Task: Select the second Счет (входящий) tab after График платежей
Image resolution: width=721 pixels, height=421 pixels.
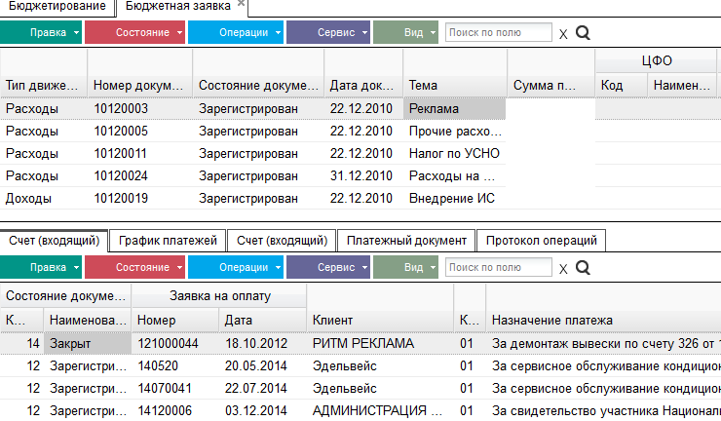Action: (282, 241)
